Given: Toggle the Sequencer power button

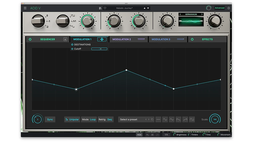Looking at the screenshot, I should click(30, 39).
